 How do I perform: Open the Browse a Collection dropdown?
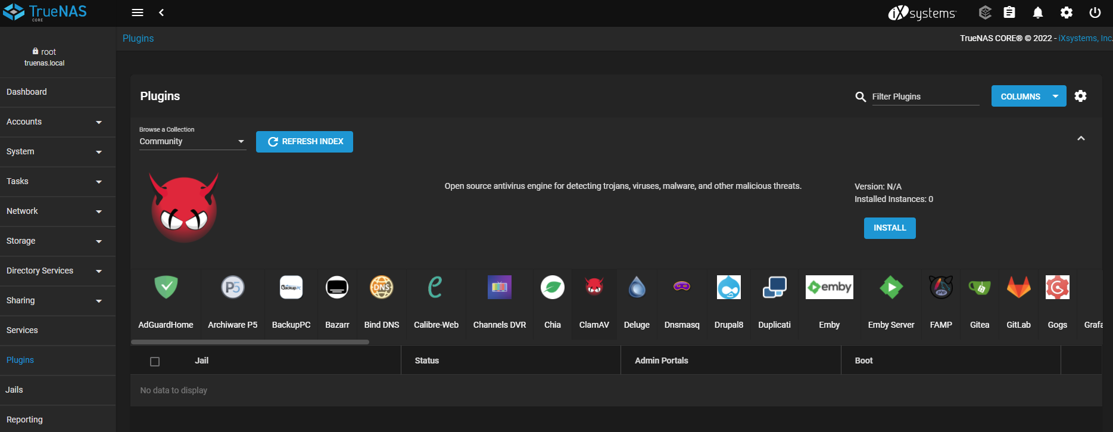[x=192, y=141]
